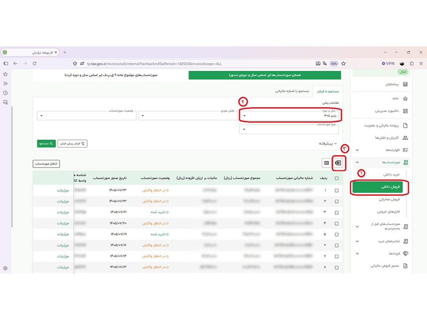This screenshot has height=320, width=427.
Task: Open synced tabs icon in browser sidebar
Action: coord(5,102)
